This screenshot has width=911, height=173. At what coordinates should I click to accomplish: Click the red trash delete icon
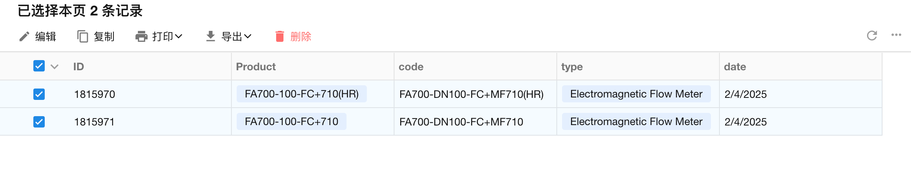tap(280, 37)
